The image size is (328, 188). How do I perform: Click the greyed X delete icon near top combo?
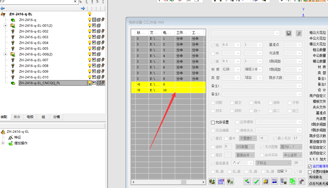tap(299, 33)
